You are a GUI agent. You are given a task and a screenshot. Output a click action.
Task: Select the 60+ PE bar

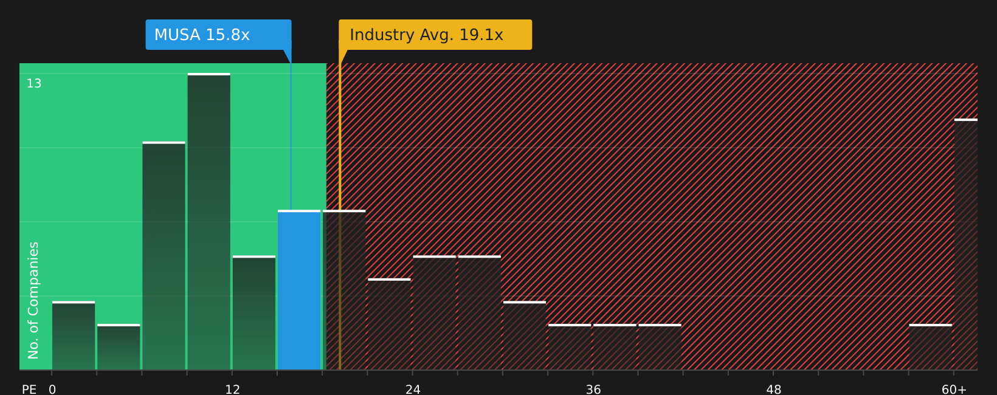(966, 244)
